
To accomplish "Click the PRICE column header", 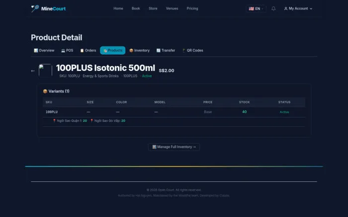I will click(208, 102).
